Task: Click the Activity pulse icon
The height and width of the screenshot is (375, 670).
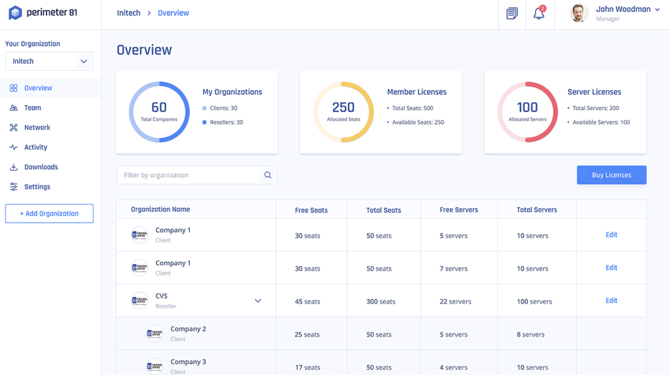Action: click(x=13, y=147)
